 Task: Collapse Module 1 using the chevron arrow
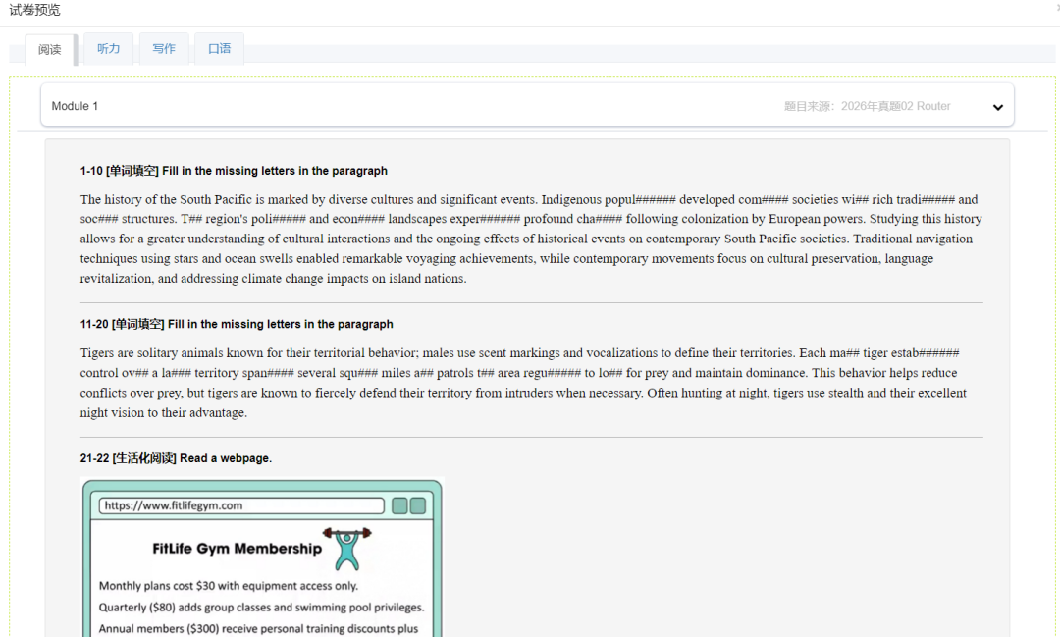(997, 107)
